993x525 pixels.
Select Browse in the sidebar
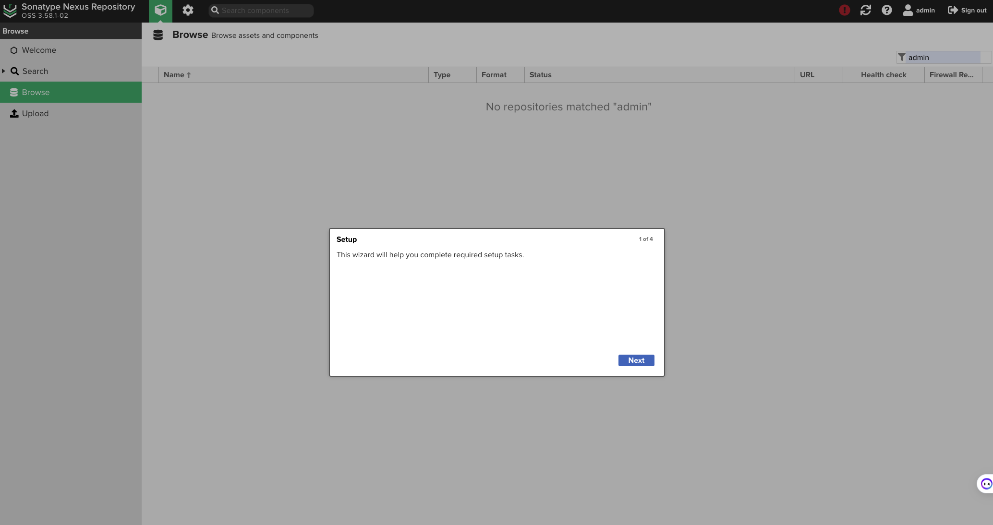(36, 92)
